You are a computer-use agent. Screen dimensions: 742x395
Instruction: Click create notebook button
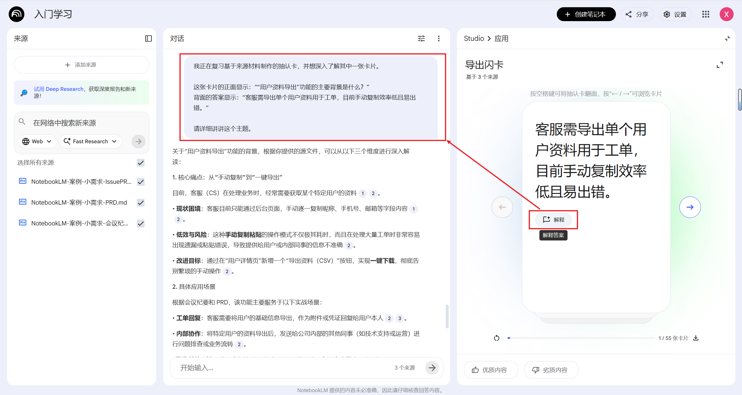(586, 14)
